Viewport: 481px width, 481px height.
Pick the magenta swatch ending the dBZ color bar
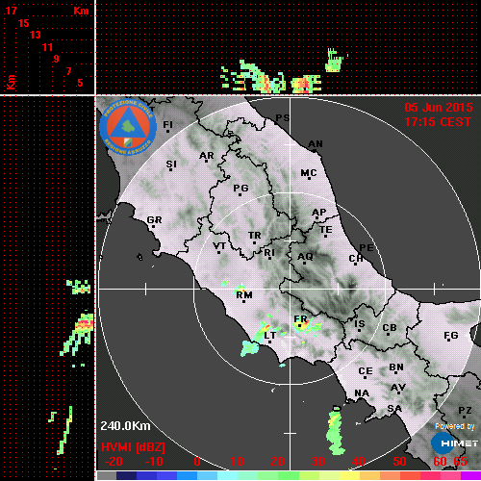pyautogui.click(x=470, y=475)
